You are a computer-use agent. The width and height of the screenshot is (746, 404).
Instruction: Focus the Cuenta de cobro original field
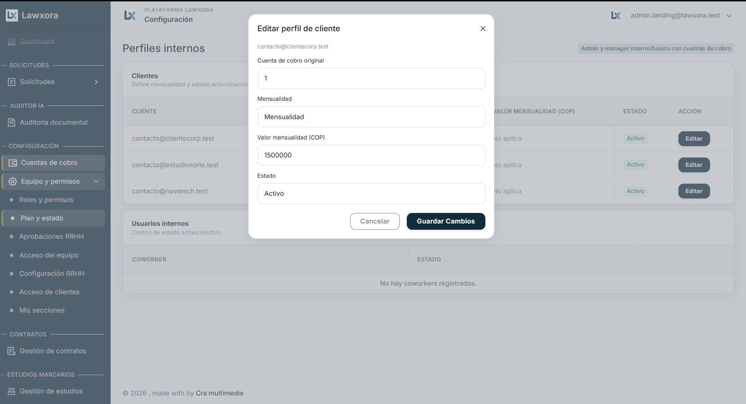coord(371,79)
